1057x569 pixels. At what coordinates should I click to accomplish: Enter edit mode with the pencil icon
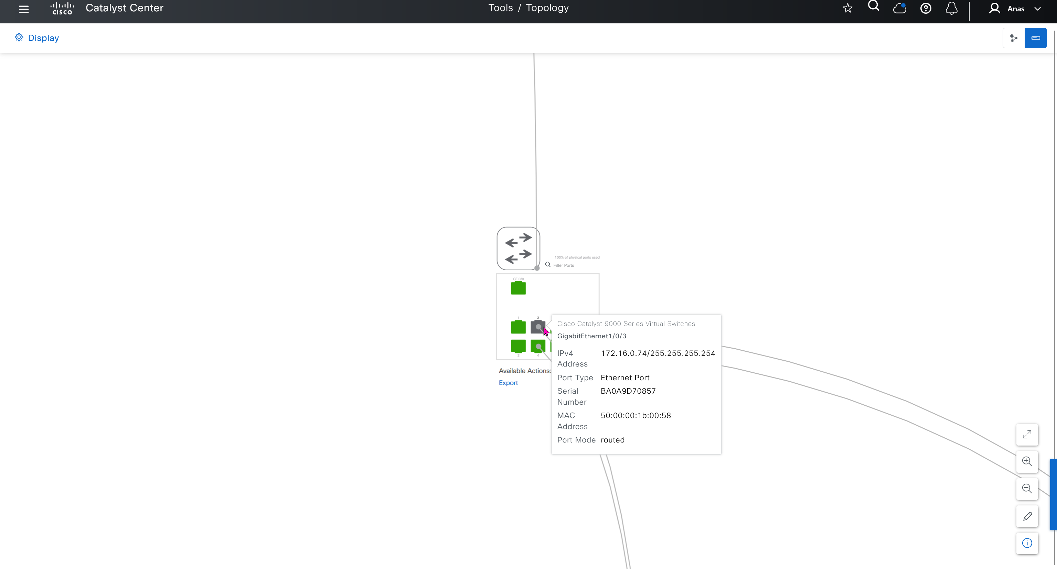point(1027,516)
